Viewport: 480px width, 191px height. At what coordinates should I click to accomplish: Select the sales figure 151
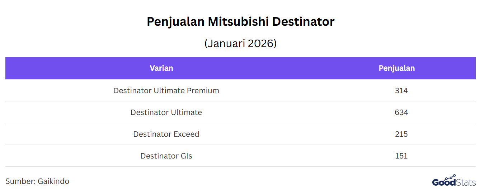click(401, 156)
